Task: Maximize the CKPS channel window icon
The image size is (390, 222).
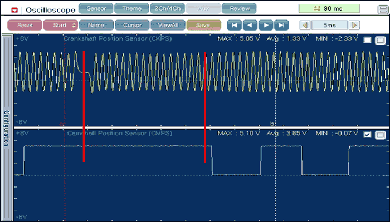Action: (380, 40)
